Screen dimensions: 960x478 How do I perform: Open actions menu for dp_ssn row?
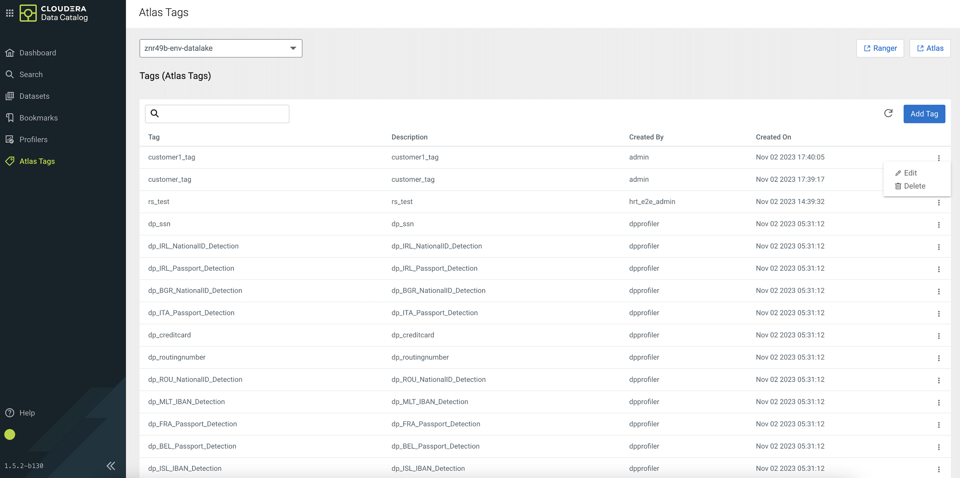(939, 225)
